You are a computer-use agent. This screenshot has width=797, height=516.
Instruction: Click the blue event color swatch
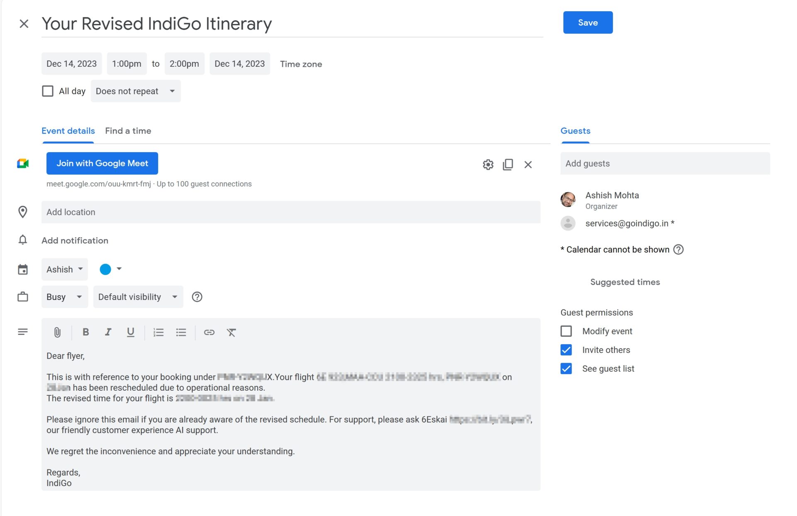(x=105, y=269)
